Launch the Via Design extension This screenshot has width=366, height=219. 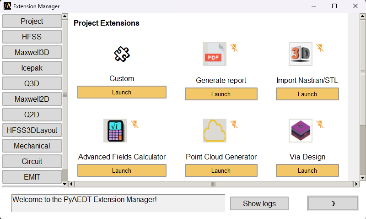click(x=307, y=170)
